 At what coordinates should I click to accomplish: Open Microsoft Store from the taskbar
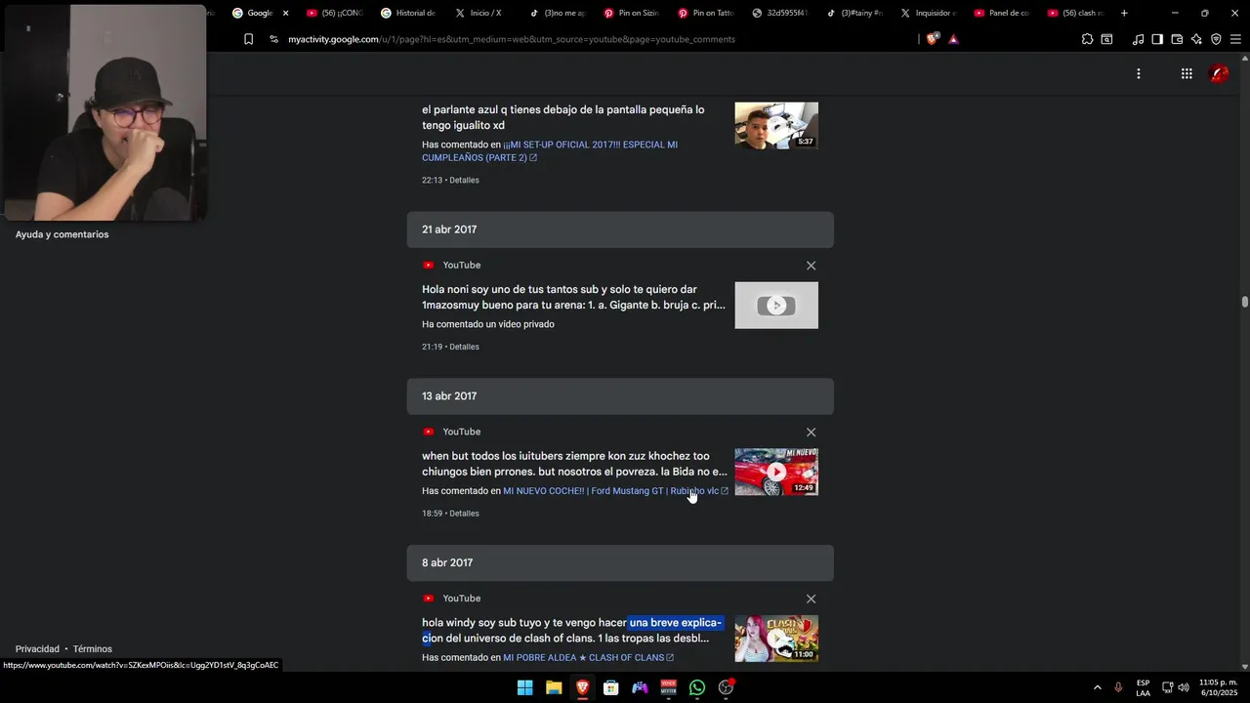610,687
